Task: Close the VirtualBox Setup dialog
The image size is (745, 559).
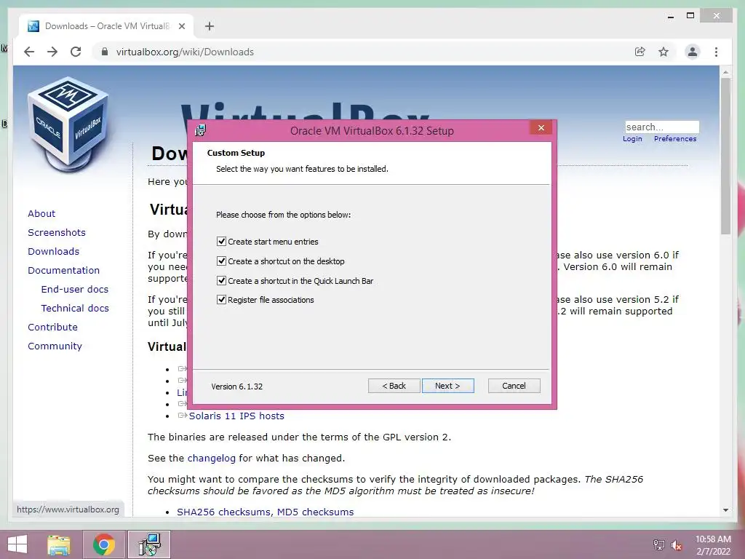Action: point(541,127)
